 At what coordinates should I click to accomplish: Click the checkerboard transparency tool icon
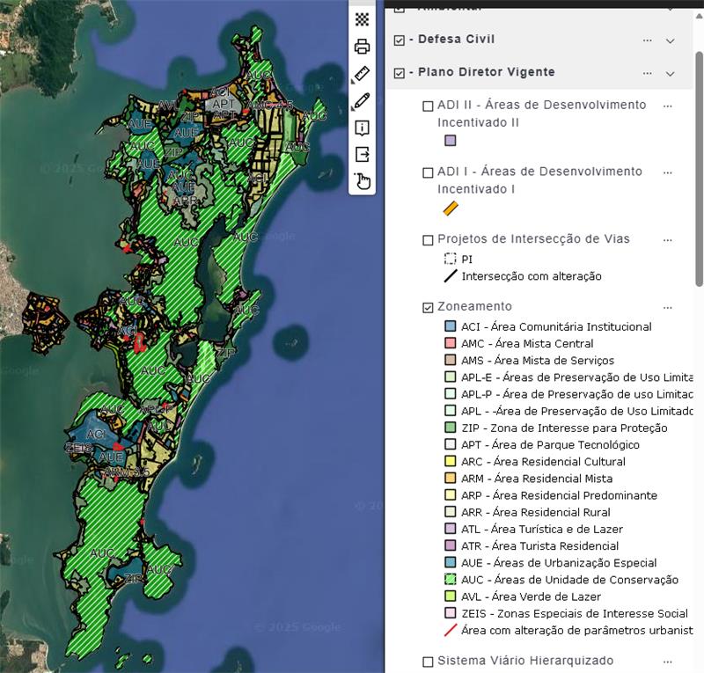362,19
